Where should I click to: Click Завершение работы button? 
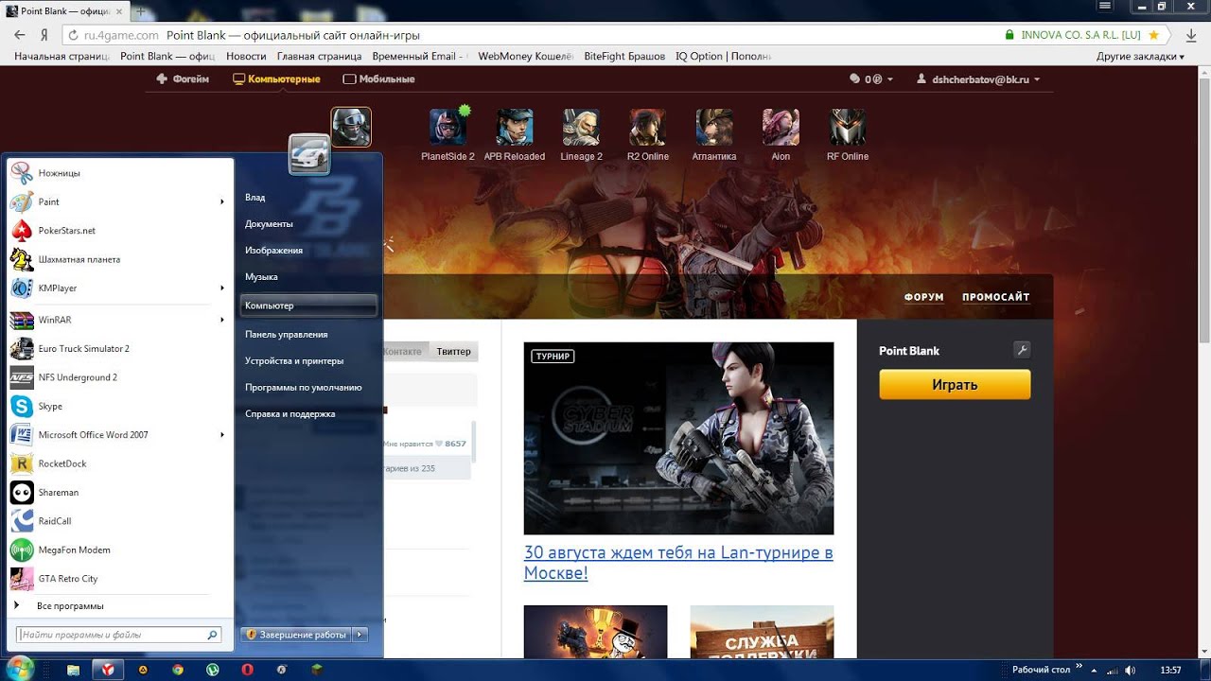click(296, 635)
